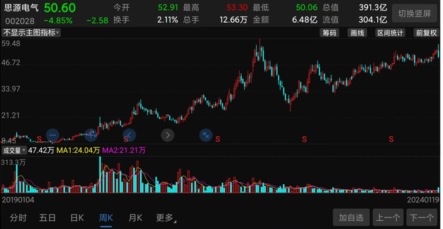Switch to 日K tab

[x=77, y=218]
